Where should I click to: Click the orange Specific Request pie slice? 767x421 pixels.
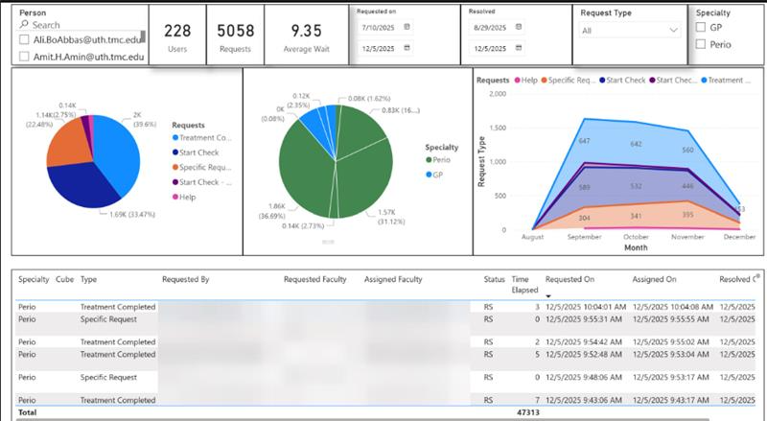click(x=68, y=143)
